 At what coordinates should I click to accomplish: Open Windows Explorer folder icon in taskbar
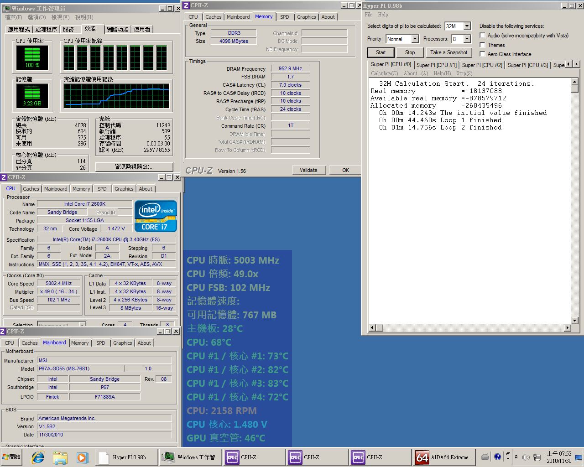(60, 457)
